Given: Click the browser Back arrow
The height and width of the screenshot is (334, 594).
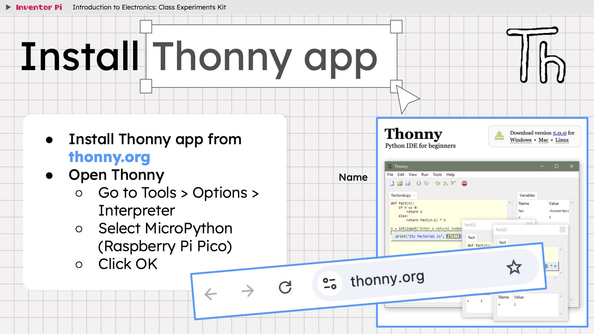Looking at the screenshot, I should (210, 294).
